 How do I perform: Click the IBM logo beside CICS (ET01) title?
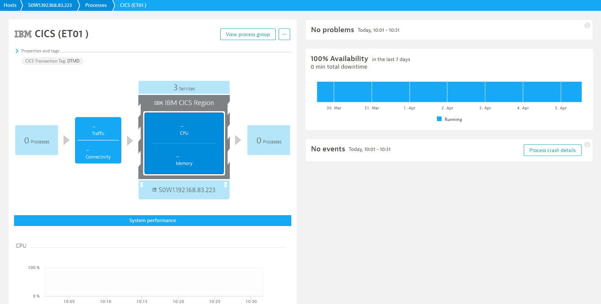pyautogui.click(x=23, y=34)
